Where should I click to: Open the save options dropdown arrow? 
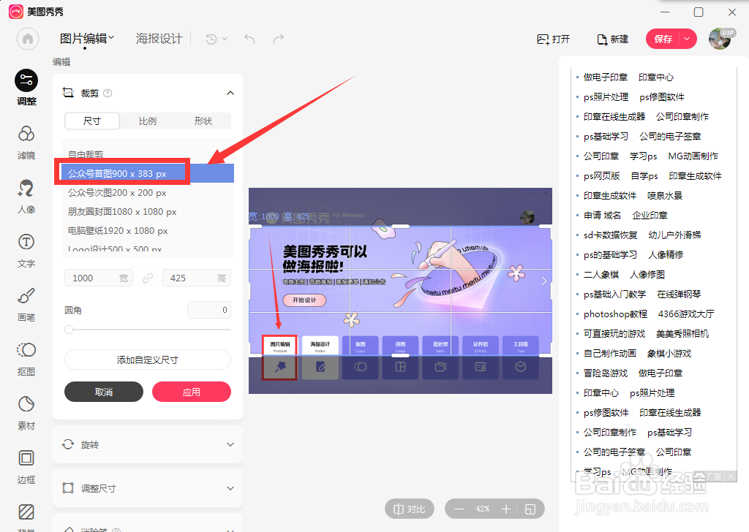pos(687,39)
